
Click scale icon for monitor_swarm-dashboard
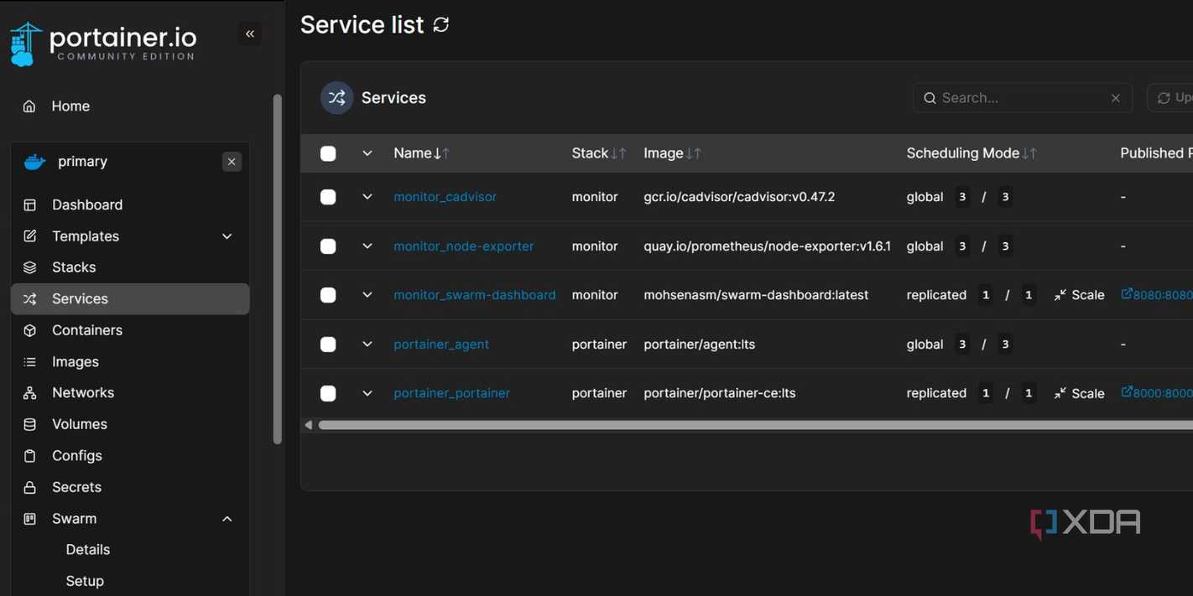pyautogui.click(x=1060, y=295)
